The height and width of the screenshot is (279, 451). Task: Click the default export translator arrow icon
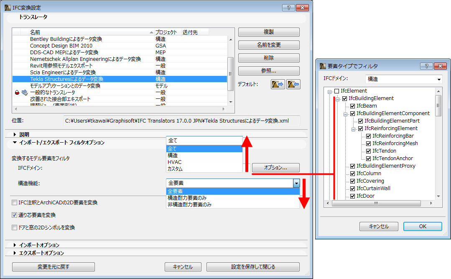point(278,84)
